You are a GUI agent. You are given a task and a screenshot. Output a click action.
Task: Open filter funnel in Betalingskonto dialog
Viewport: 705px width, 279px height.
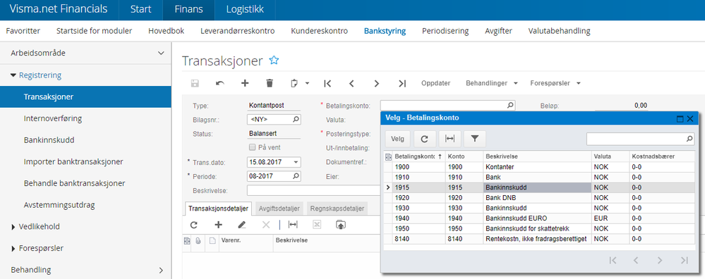[x=474, y=139]
